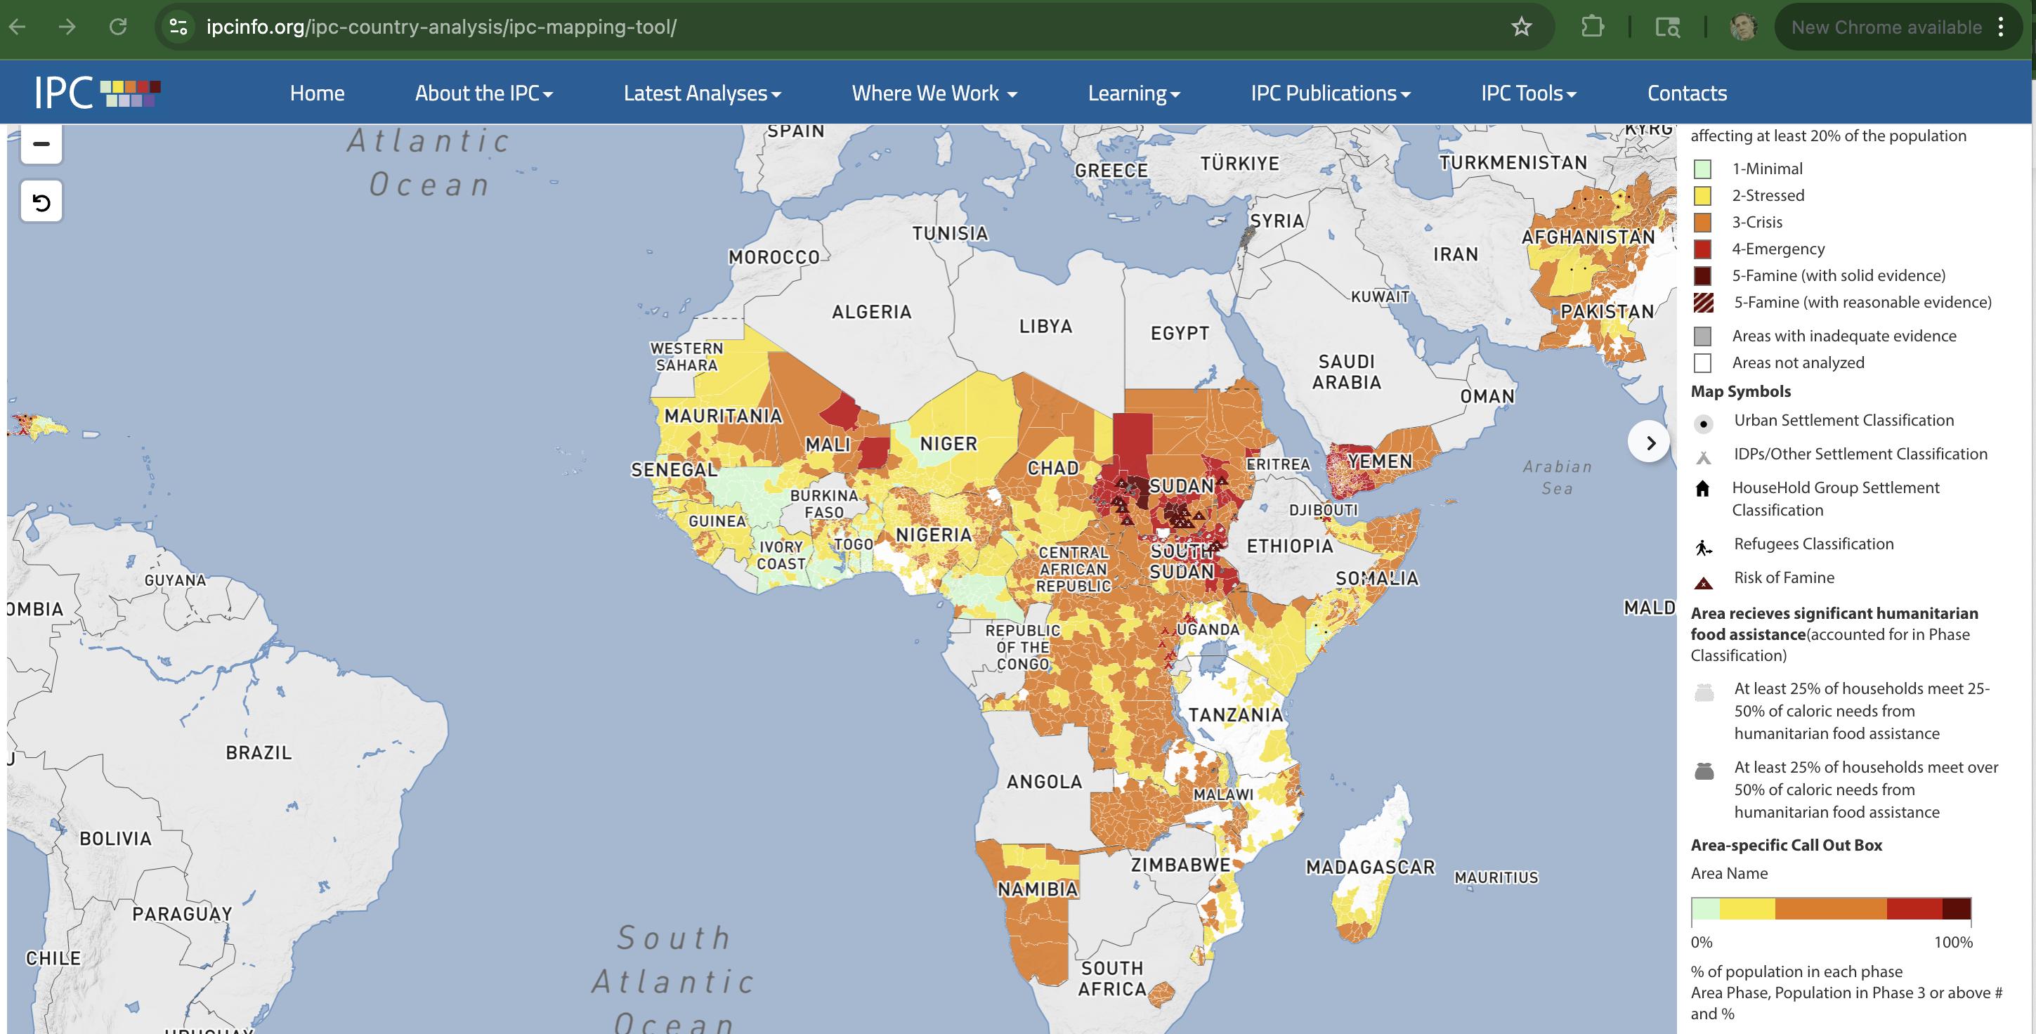
Task: Open the Where We Work dropdown
Action: pyautogui.click(x=934, y=93)
